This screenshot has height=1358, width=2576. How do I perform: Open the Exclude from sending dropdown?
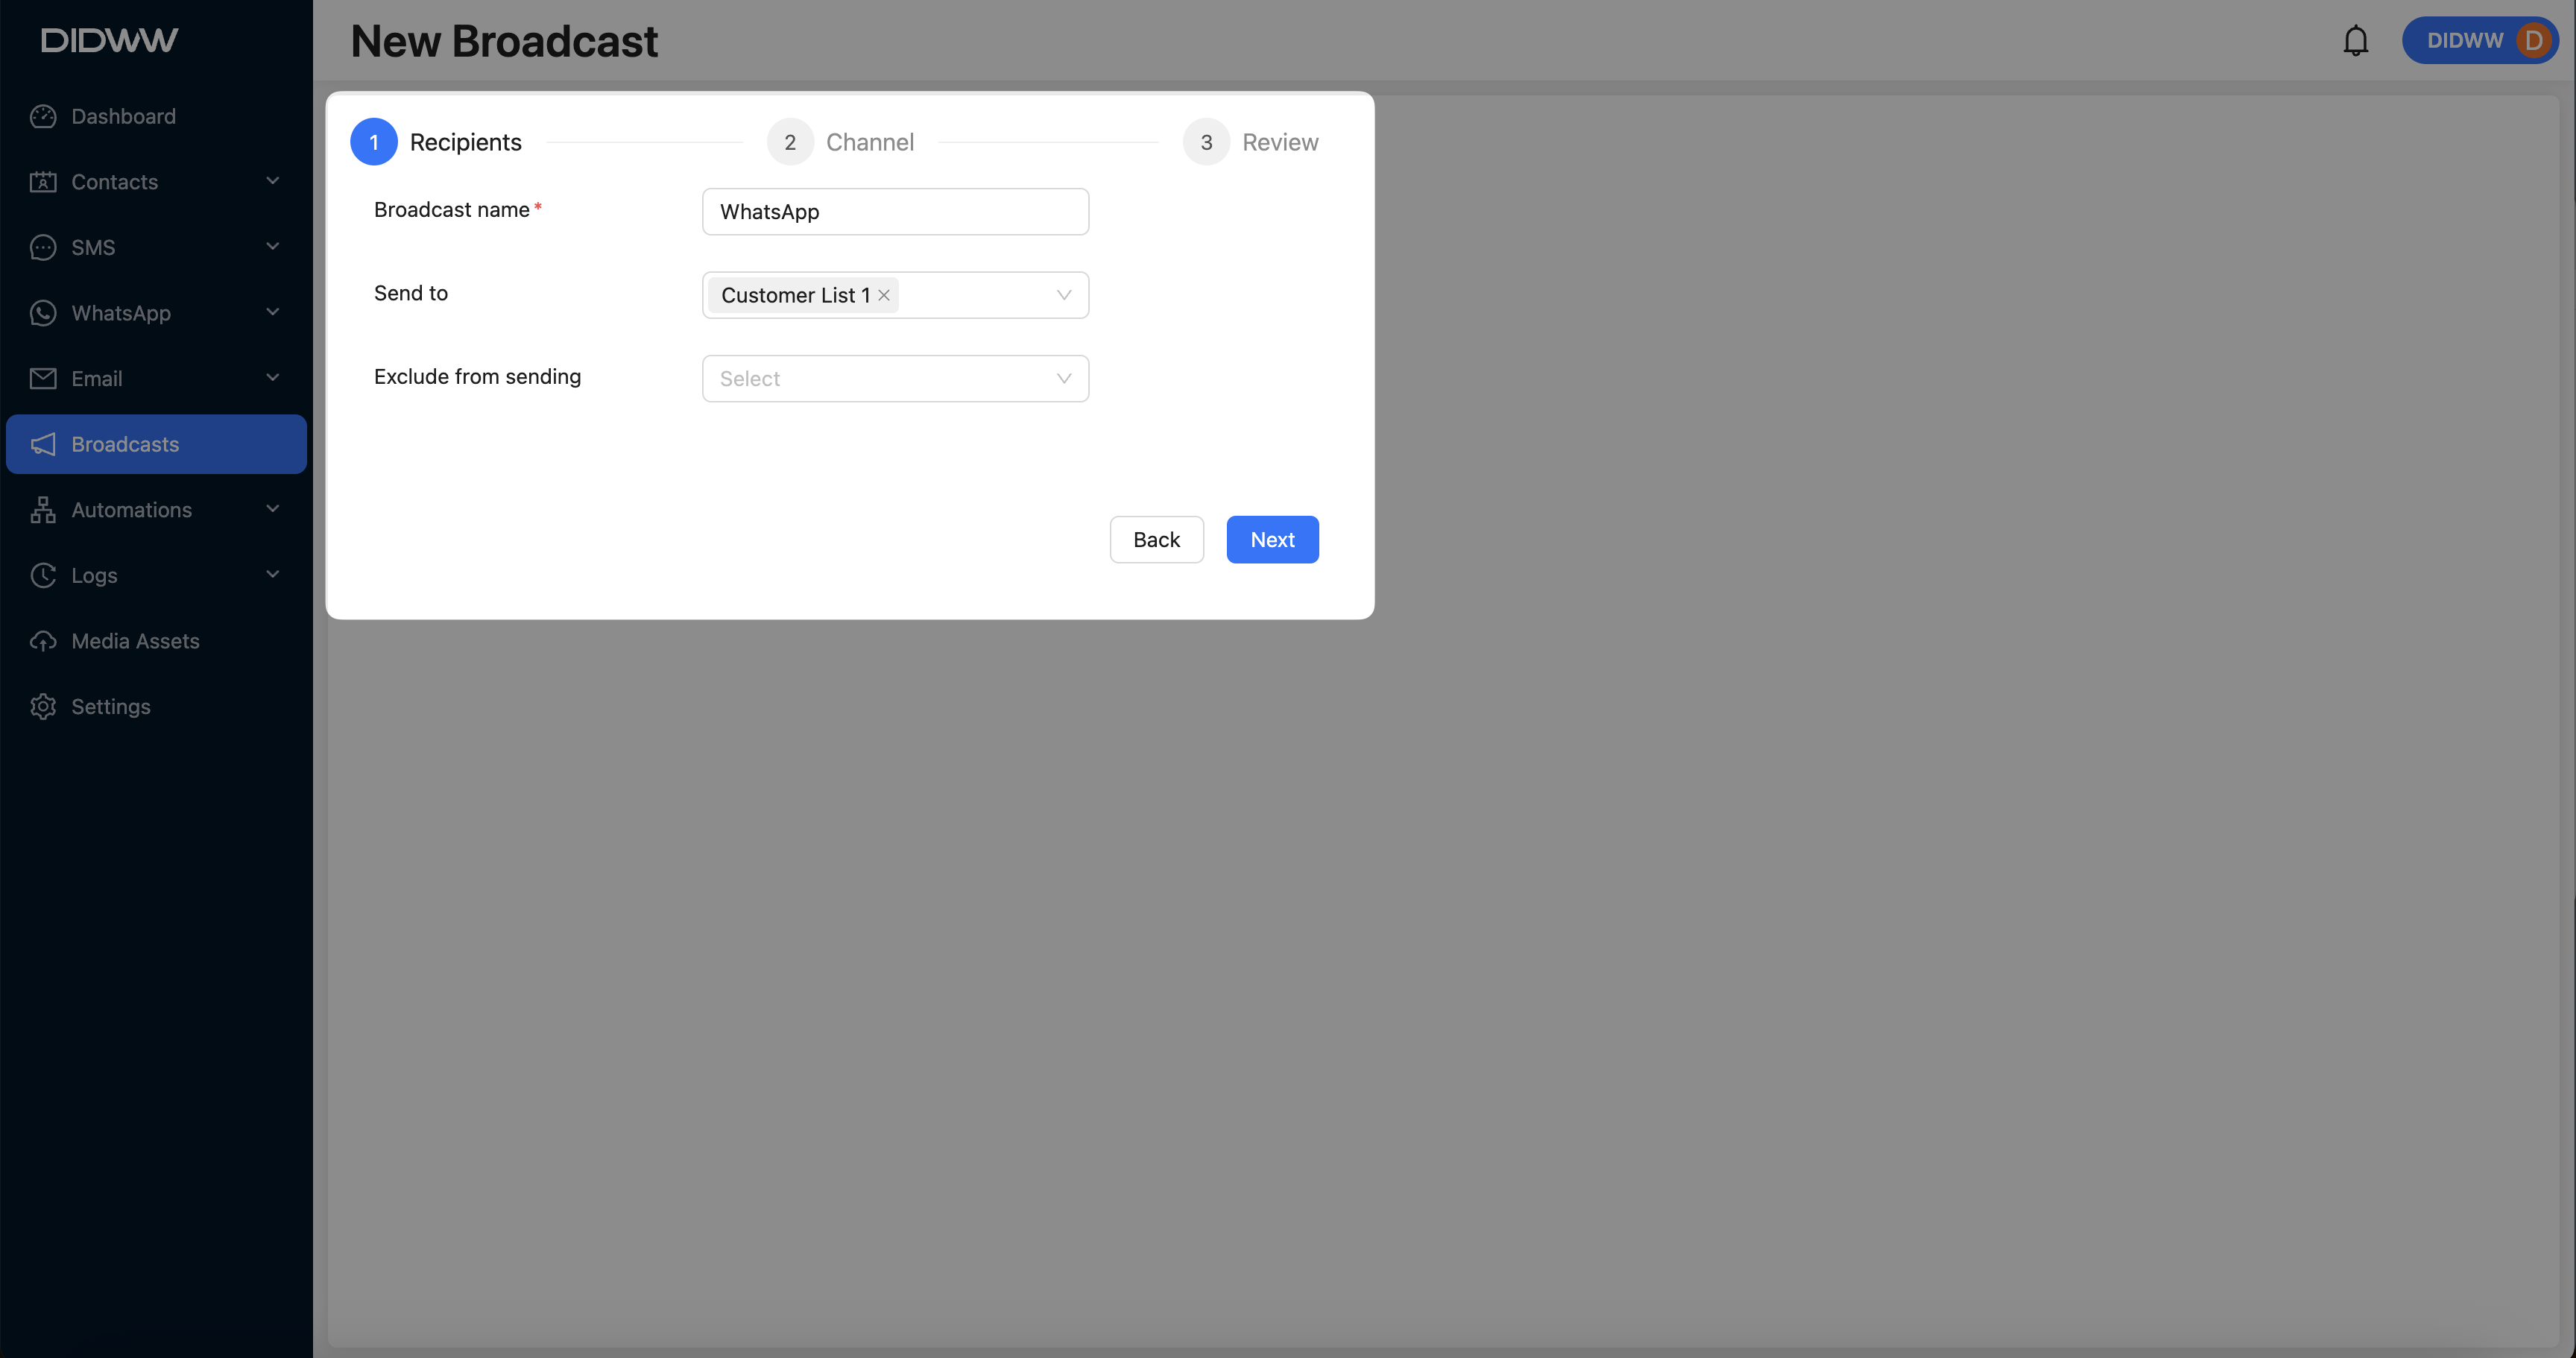click(894, 379)
